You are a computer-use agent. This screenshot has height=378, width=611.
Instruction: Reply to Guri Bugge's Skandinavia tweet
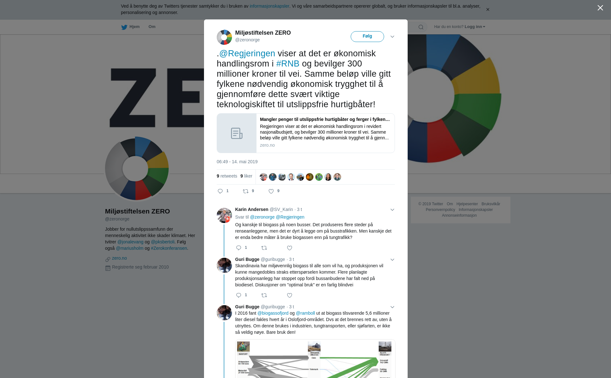click(239, 295)
